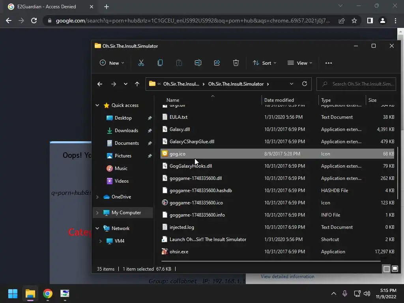Select the ohsir.exe application
The width and height of the screenshot is (404, 303).
[x=277, y=251]
